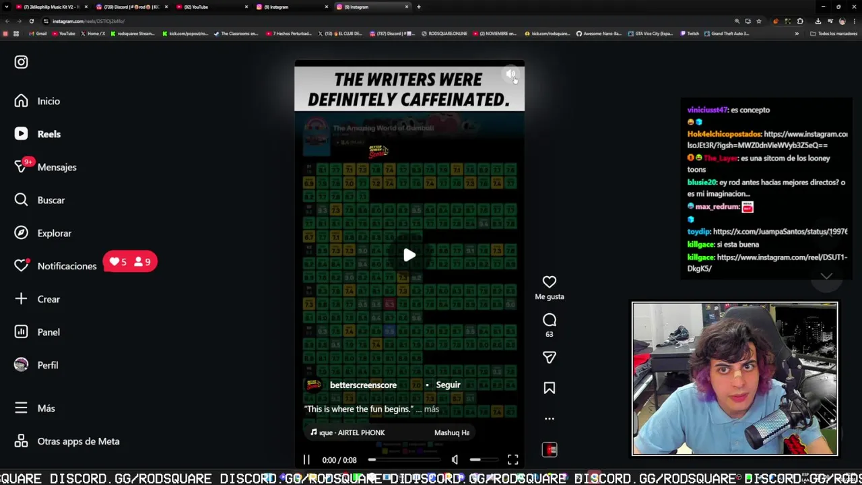Viewport: 862px width, 485px height.
Task: Open GTA Vice City bookmark
Action: click(651, 34)
